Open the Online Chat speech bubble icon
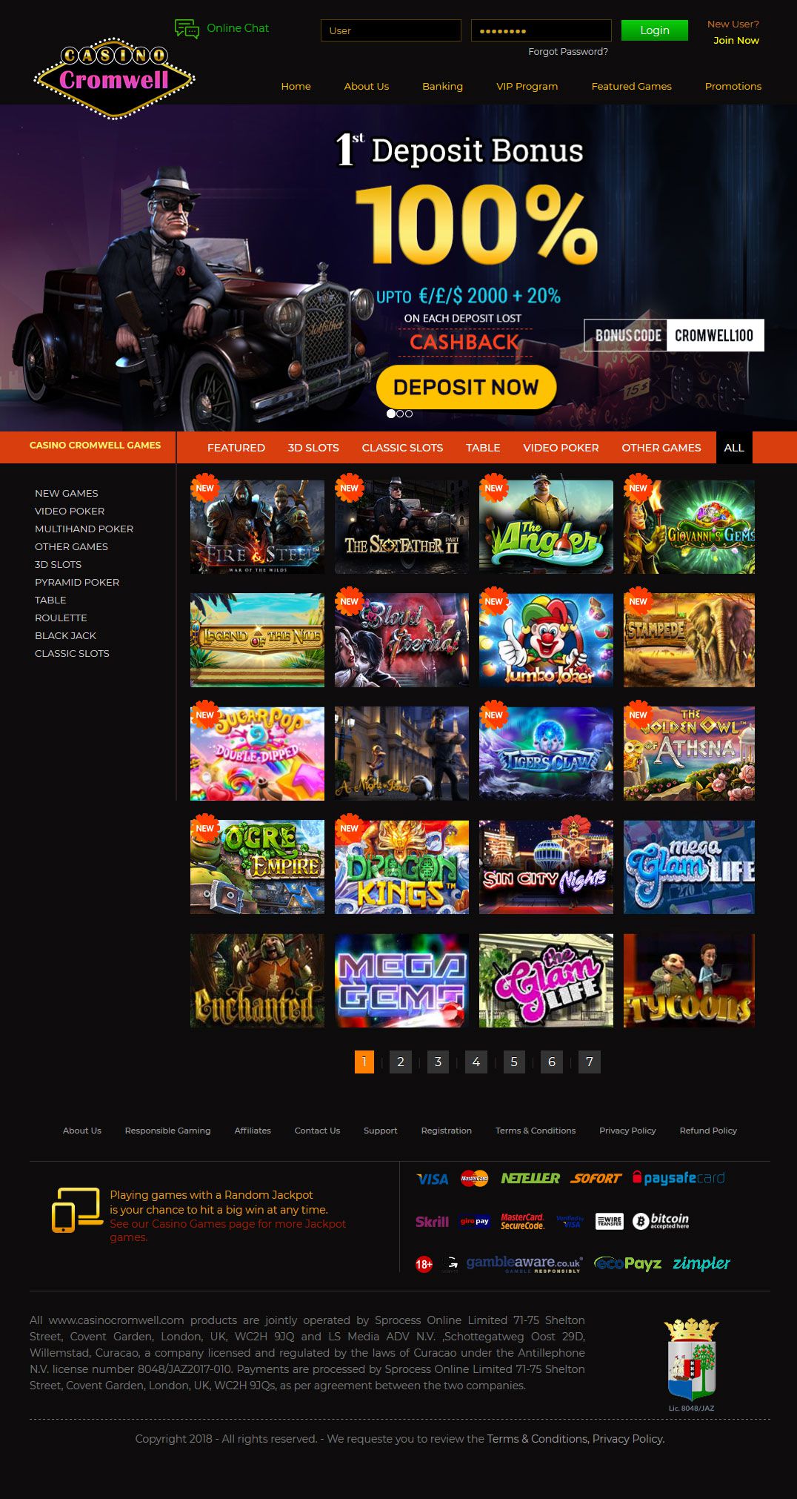This screenshot has height=1499, width=797. [187, 29]
